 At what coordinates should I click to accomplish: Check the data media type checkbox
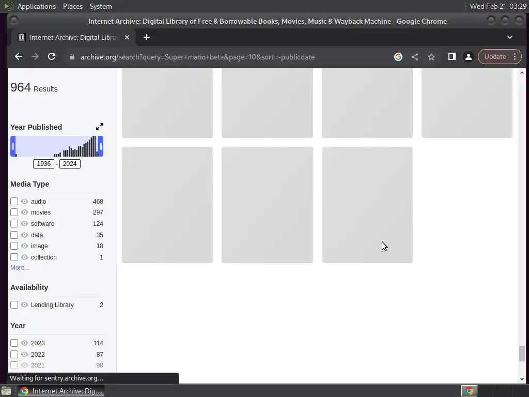click(14, 235)
